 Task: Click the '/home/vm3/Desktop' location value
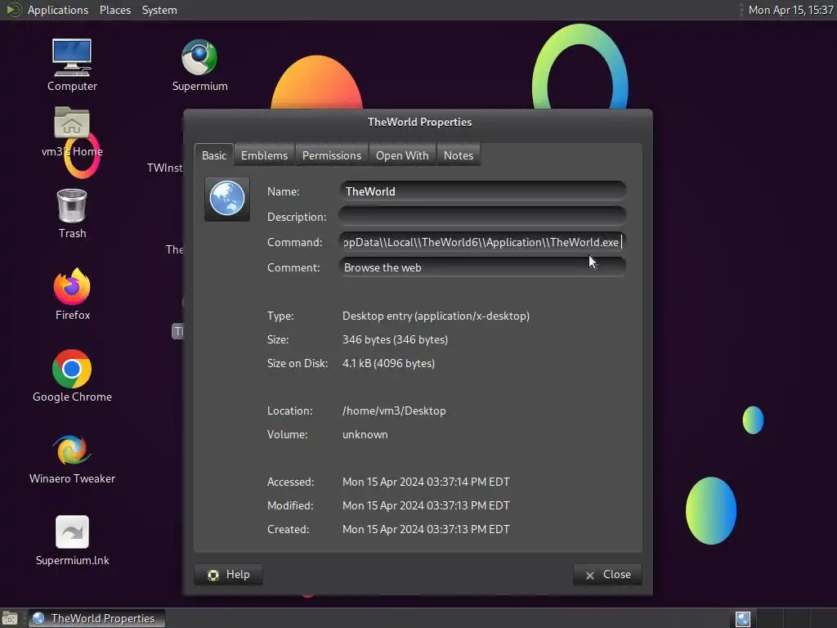[x=394, y=410]
